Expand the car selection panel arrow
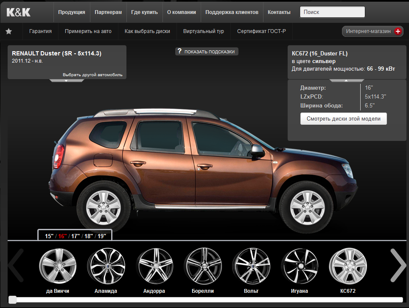 pyautogui.click(x=67, y=80)
